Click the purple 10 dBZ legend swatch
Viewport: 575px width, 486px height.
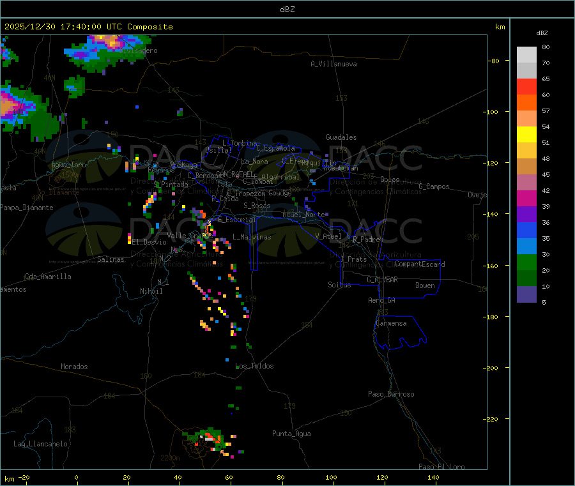[526, 294]
